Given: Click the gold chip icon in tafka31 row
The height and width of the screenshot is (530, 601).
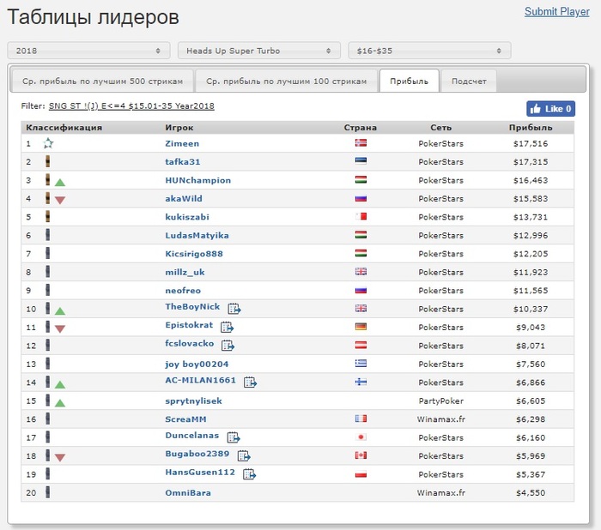Looking at the screenshot, I should tap(47, 161).
